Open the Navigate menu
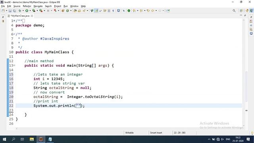This screenshot has height=143, width=254. pos(38,6)
